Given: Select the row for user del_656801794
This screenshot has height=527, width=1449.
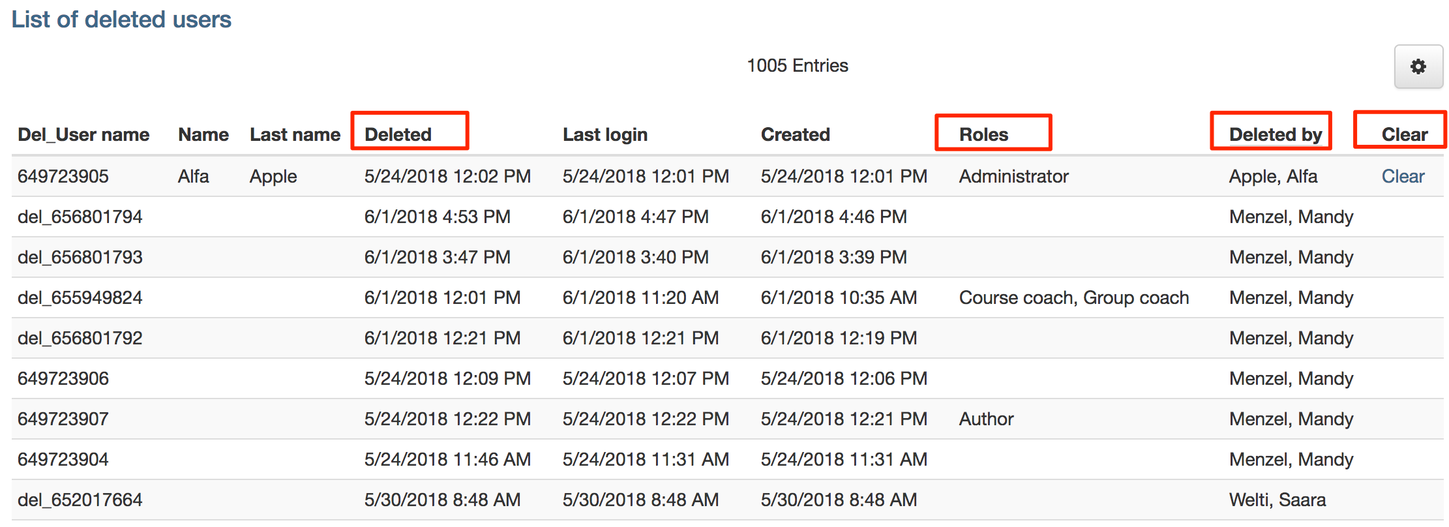Looking at the screenshot, I should point(728,217).
